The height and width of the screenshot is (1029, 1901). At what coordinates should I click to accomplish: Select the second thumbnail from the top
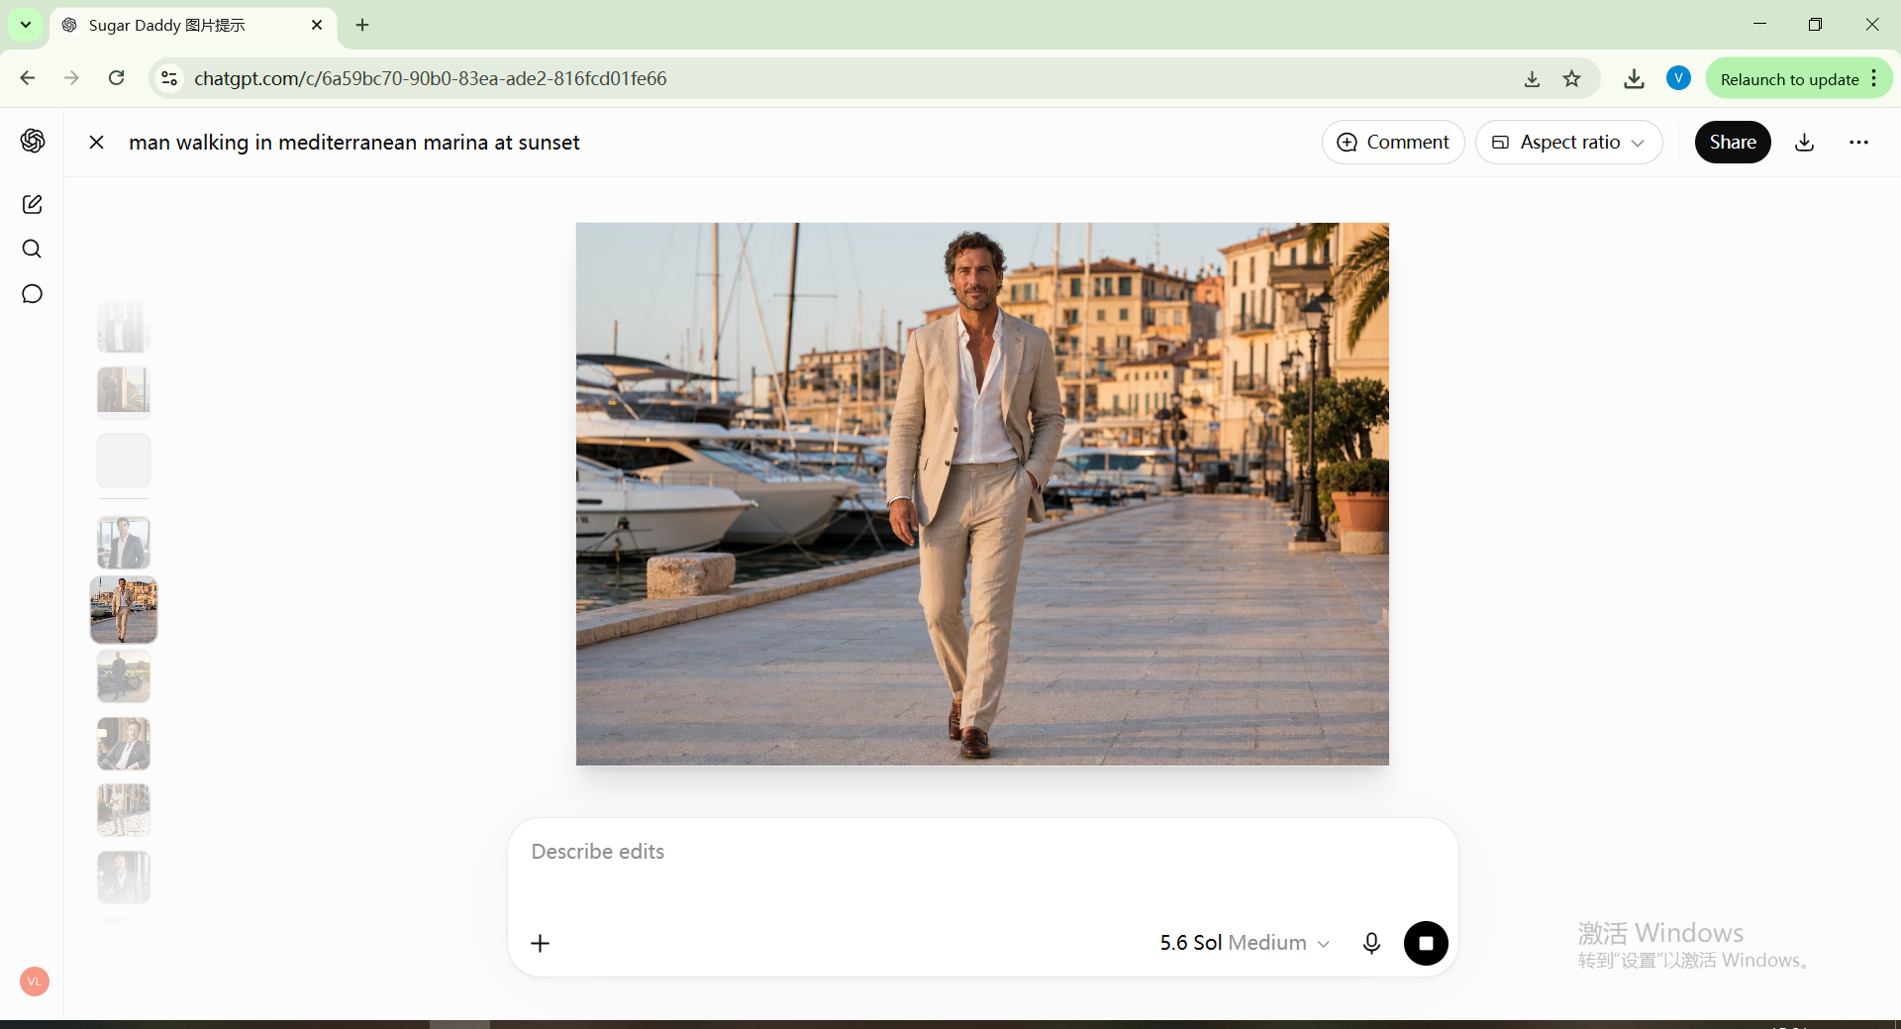point(124,392)
